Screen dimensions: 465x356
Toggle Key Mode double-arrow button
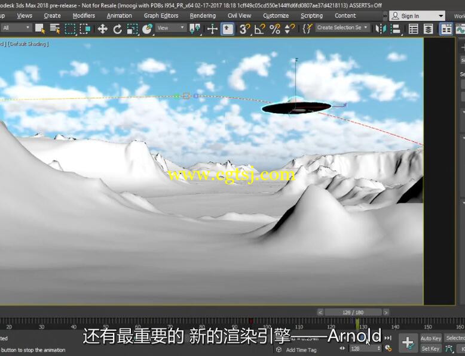pos(342,348)
